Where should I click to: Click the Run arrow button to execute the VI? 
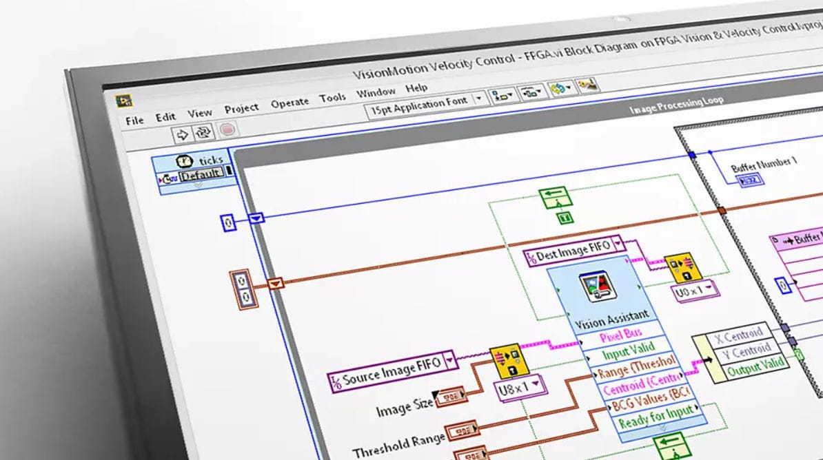[x=183, y=133]
